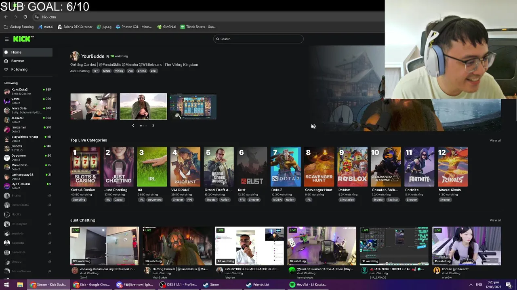Reload the page with refresh icon
The width and height of the screenshot is (517, 290).
coord(25,17)
